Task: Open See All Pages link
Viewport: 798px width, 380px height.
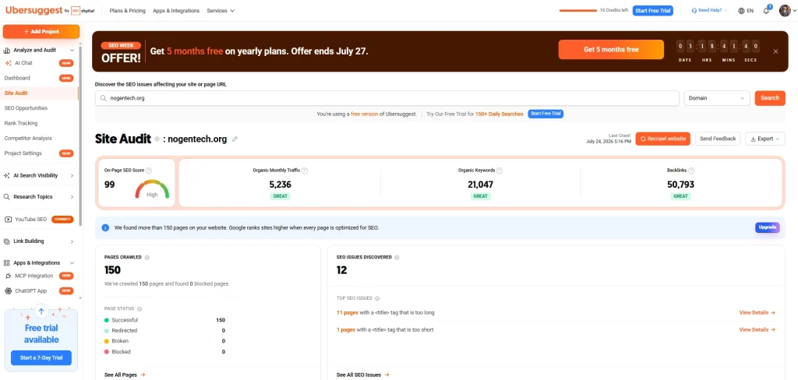Action: [x=125, y=375]
